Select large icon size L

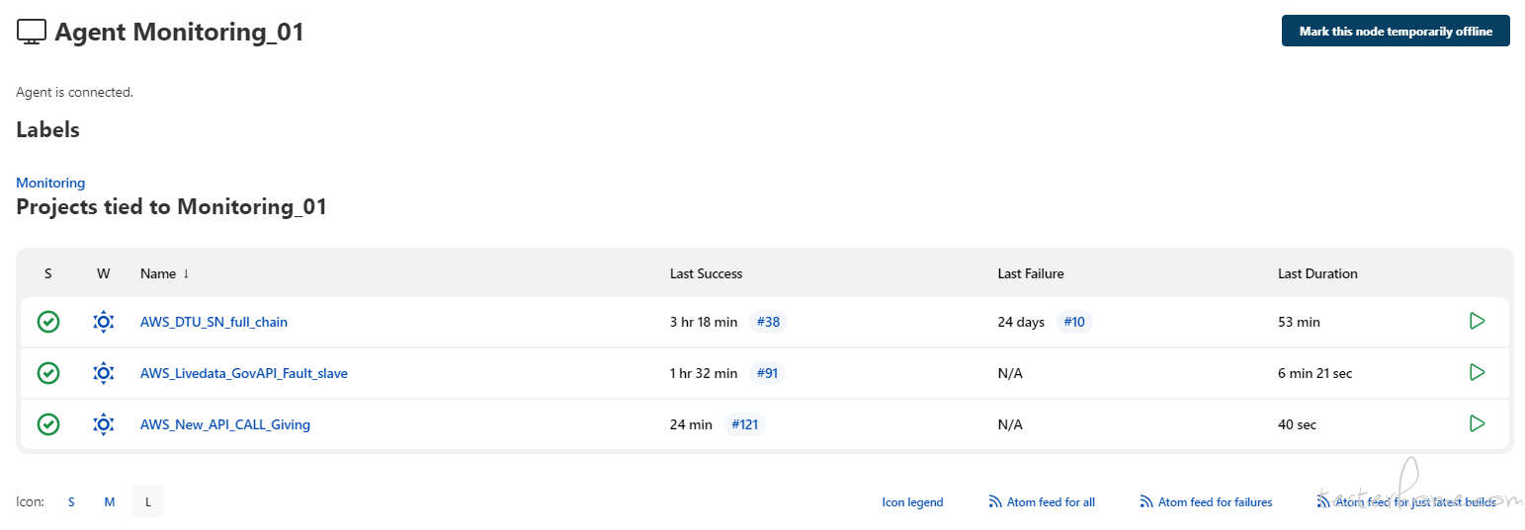point(148,501)
